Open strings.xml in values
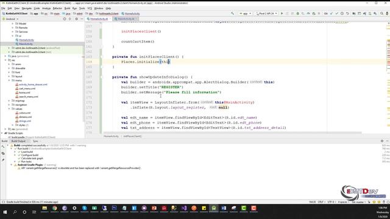This screenshot has width=390, height=219. pyautogui.click(x=25, y=121)
